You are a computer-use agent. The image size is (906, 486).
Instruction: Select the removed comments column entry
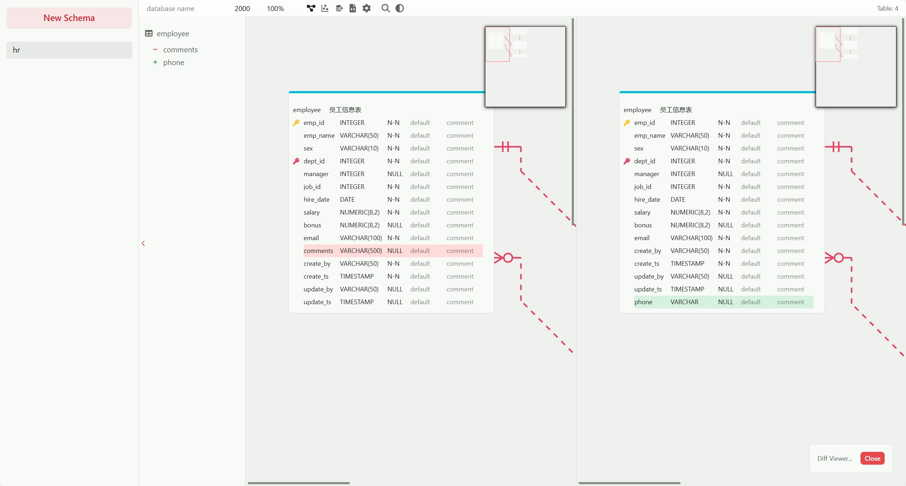pos(180,50)
